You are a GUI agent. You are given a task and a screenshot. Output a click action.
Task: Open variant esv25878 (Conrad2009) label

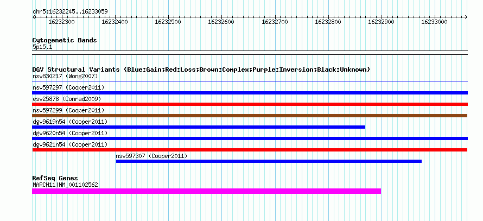point(67,99)
